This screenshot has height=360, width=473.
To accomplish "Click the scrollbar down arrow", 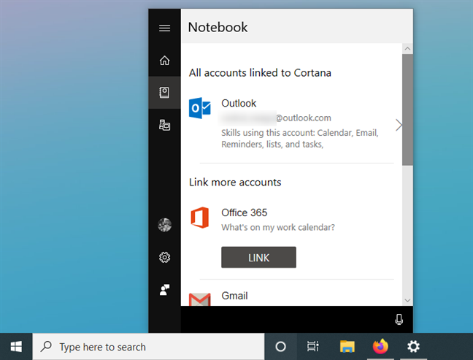I will coord(407,301).
